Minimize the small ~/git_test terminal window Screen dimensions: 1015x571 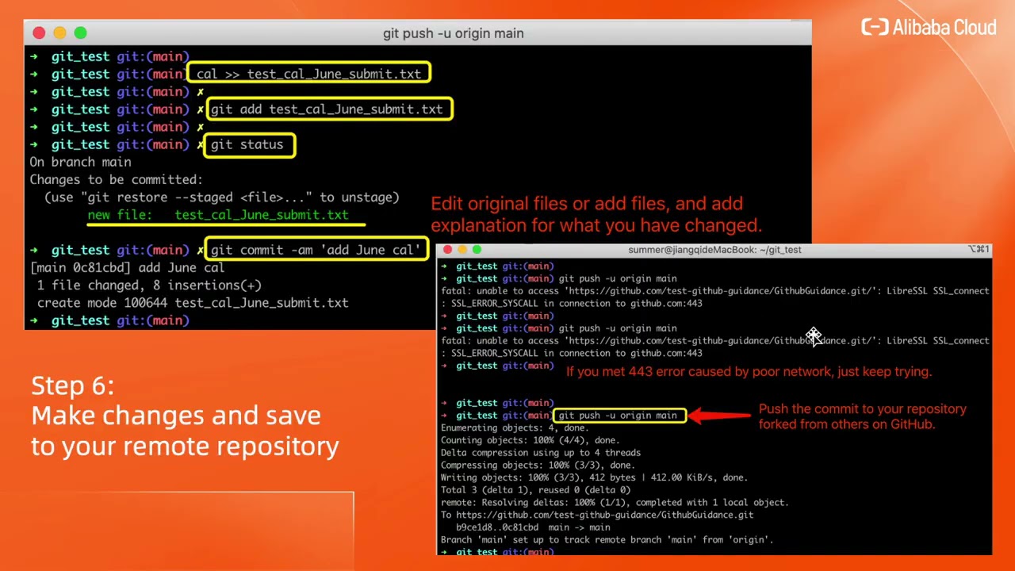pos(462,250)
